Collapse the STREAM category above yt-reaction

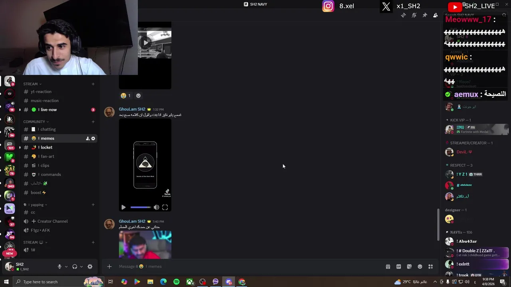[32, 84]
